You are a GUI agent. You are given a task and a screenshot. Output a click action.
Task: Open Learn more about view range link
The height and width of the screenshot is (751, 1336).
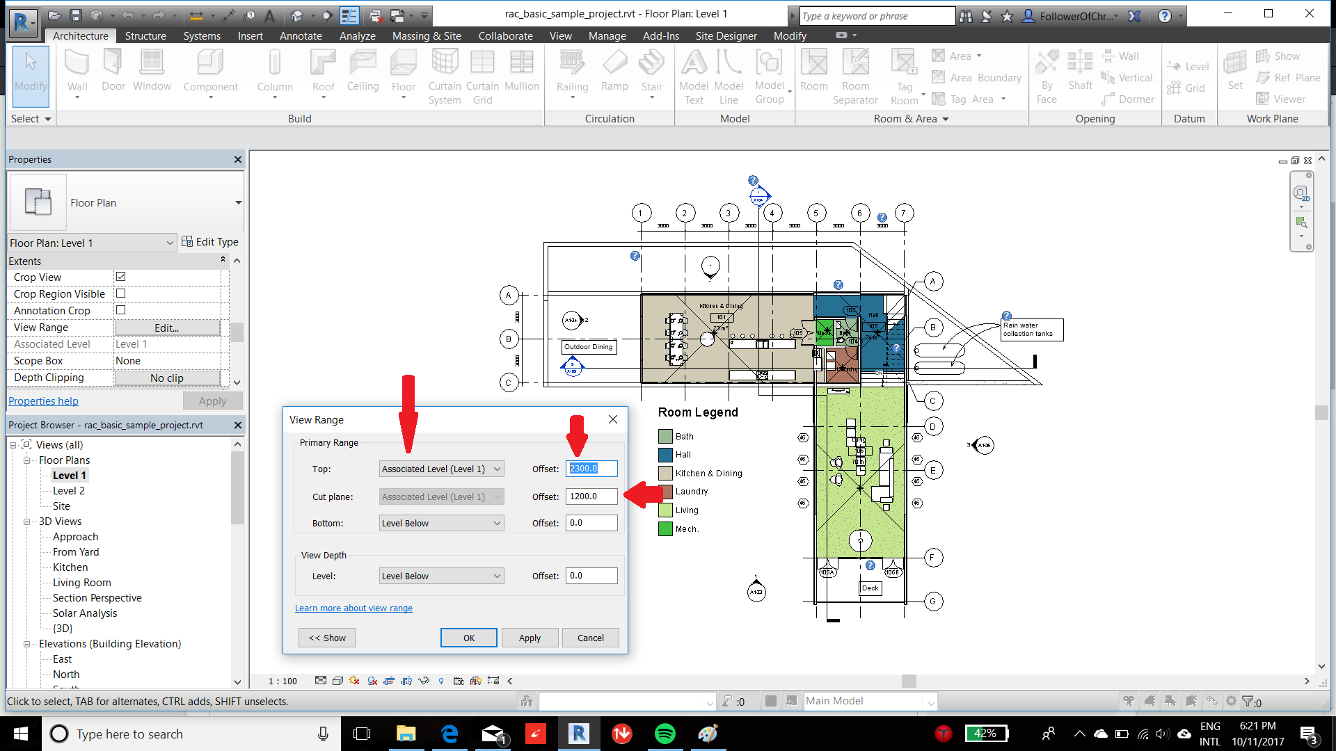pos(353,608)
